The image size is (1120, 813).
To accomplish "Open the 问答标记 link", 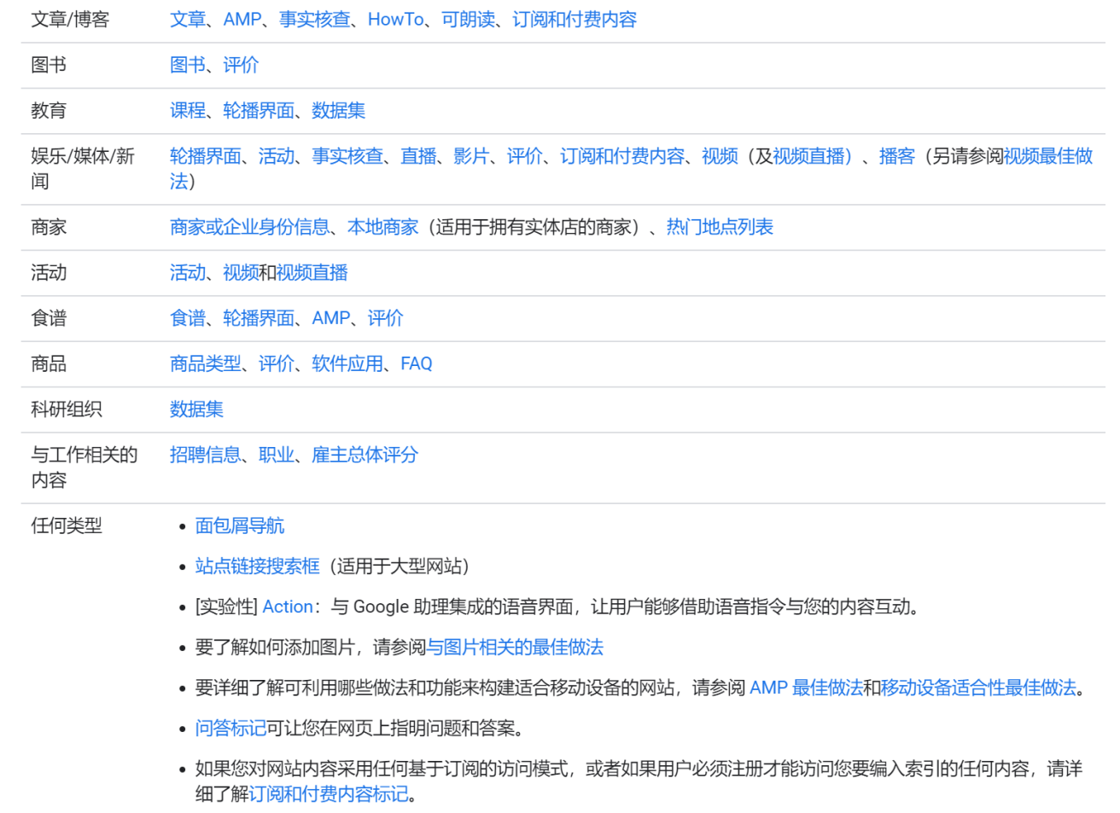I will 230,729.
